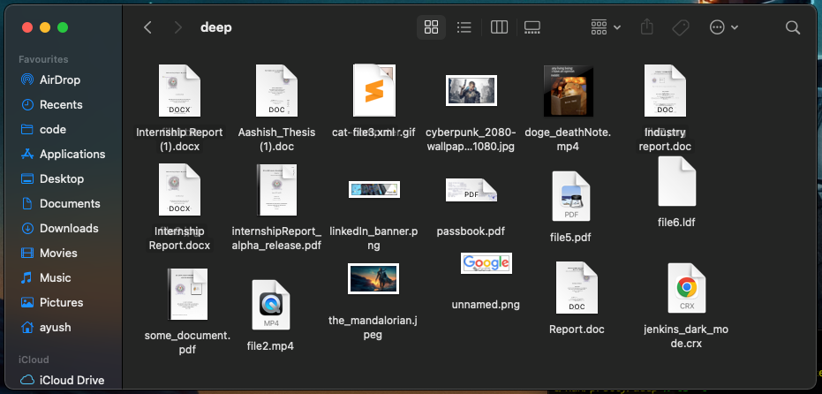
Task: Select the jenkins_dark_mode.crx file icon
Action: [686, 288]
